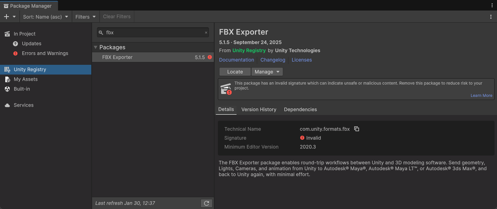Open the window tab options kebab menu
Viewport: 497px width, 209px height.
pos(492,5)
